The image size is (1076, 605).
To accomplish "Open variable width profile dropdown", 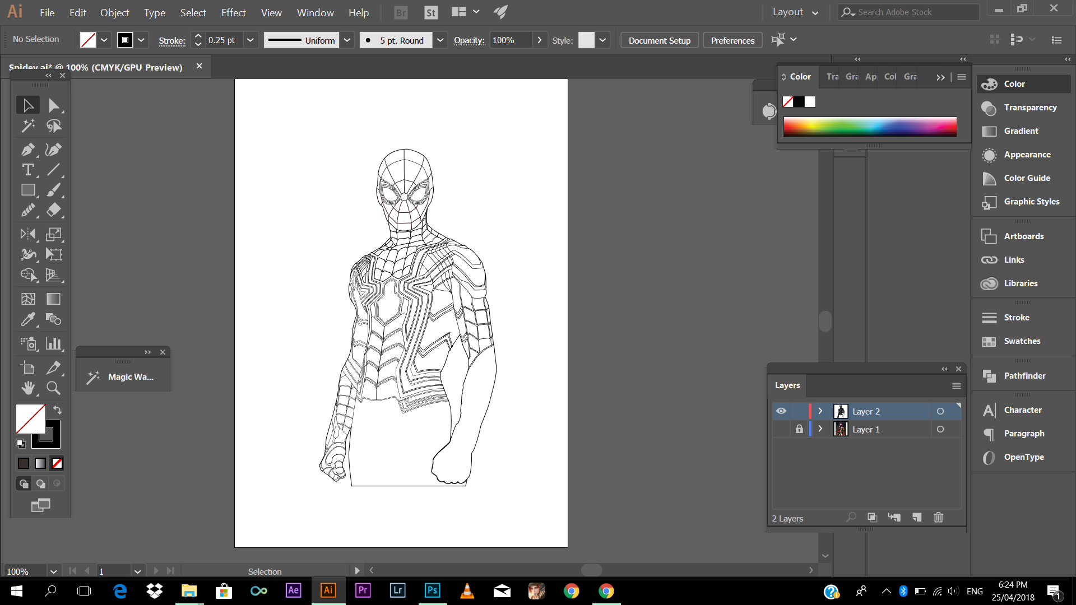I will pos(347,40).
